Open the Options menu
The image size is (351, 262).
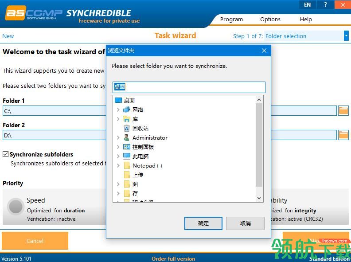pos(270,19)
